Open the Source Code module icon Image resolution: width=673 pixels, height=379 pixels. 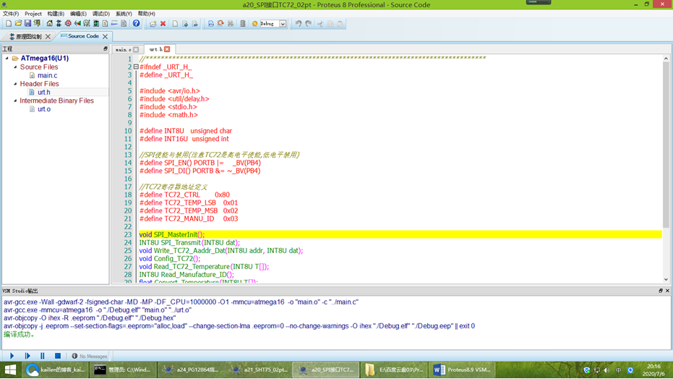coord(114,24)
